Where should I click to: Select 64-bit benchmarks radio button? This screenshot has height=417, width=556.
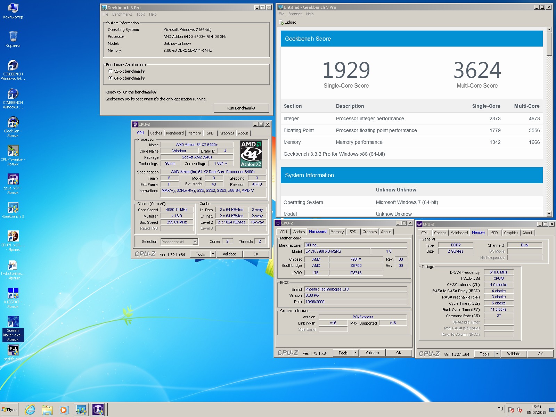[111, 78]
